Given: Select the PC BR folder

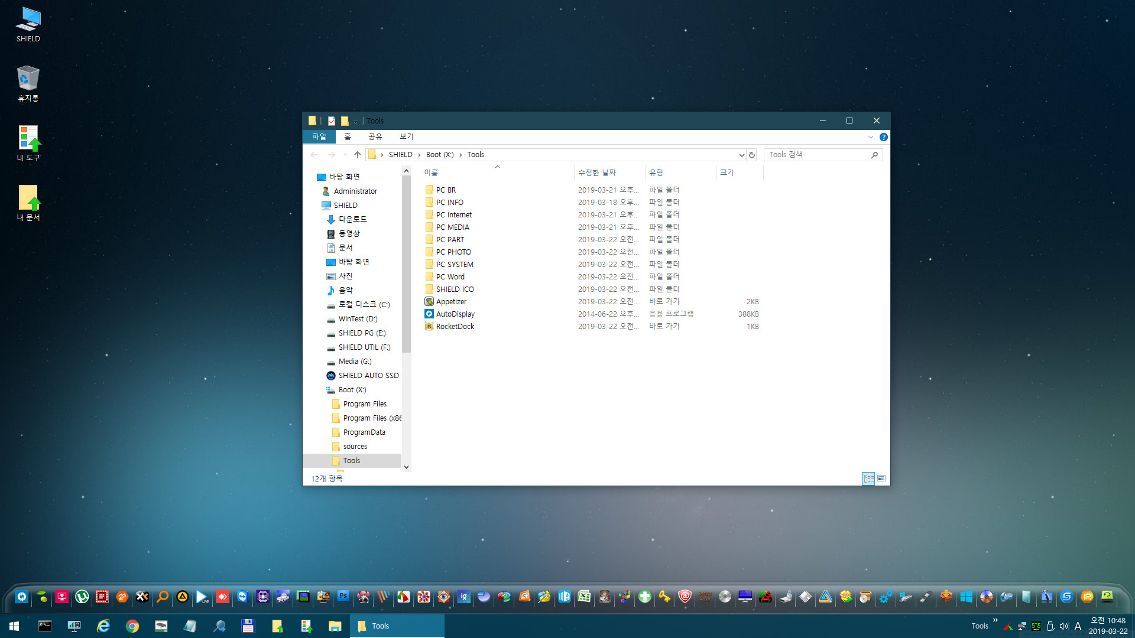Looking at the screenshot, I should click(x=446, y=190).
